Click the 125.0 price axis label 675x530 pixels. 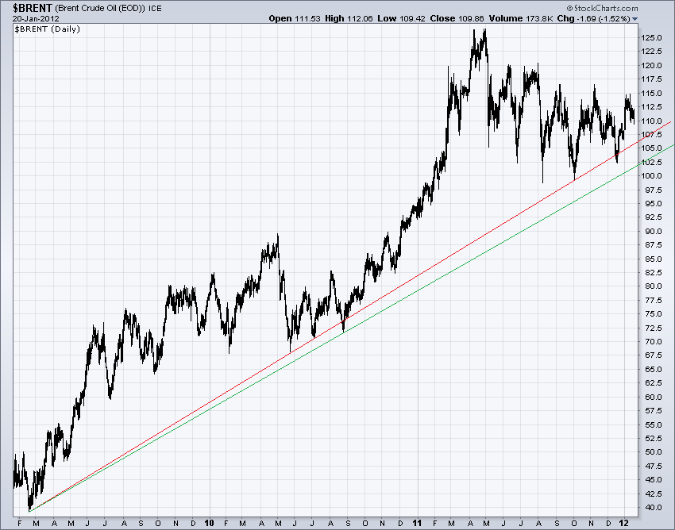651,38
